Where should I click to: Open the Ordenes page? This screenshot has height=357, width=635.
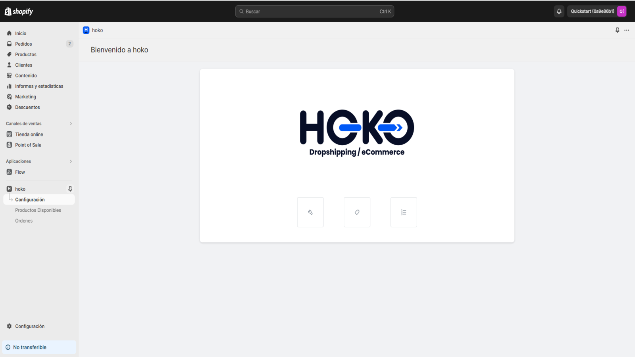click(24, 221)
